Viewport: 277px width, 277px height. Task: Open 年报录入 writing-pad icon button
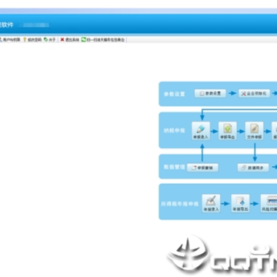coord(211,203)
